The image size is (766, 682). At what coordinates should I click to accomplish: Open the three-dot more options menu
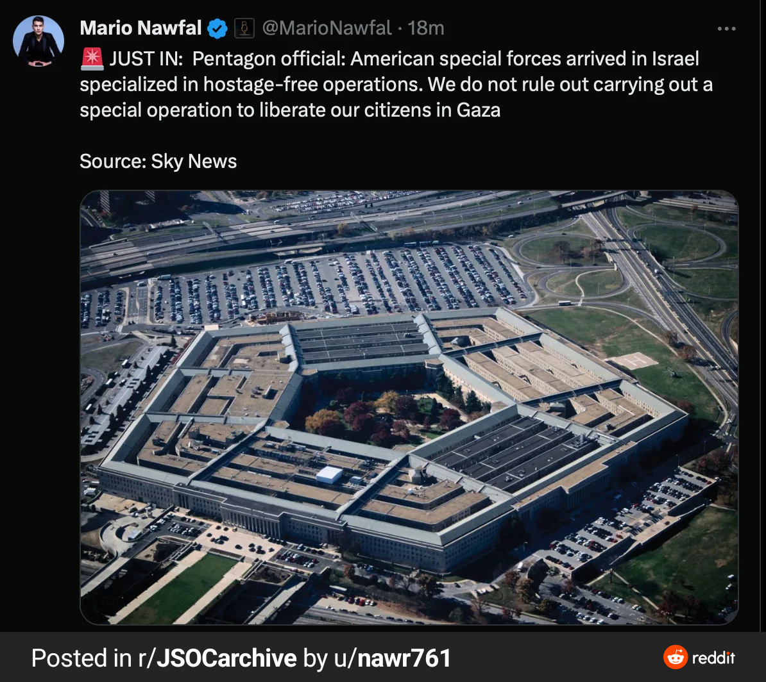[726, 29]
